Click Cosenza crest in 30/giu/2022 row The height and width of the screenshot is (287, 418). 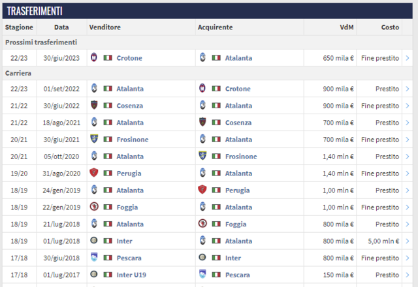tap(94, 105)
